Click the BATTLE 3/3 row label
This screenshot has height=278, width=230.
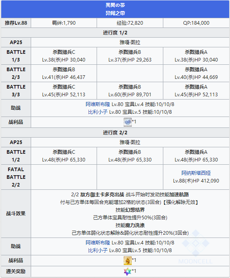tap(16, 91)
